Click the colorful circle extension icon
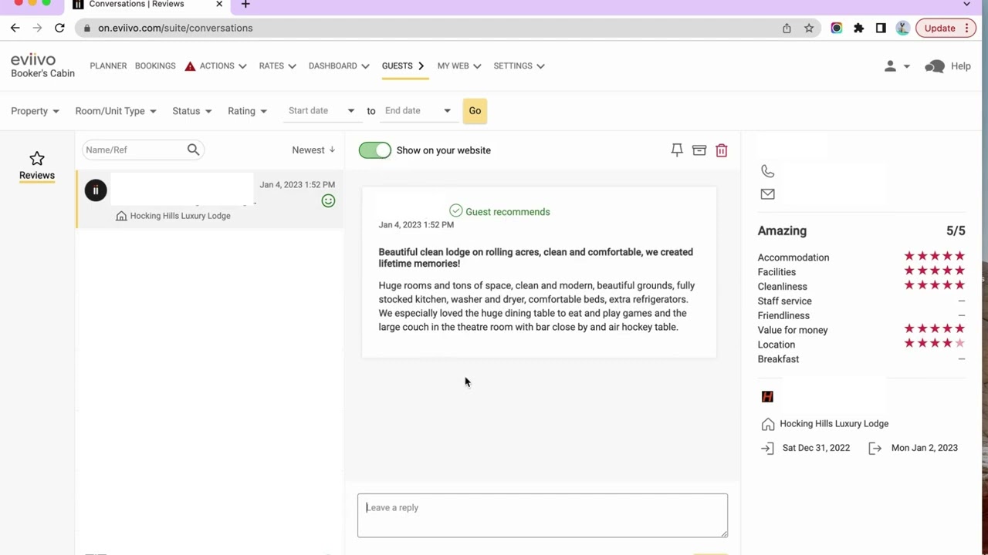The width and height of the screenshot is (988, 555). (x=837, y=28)
